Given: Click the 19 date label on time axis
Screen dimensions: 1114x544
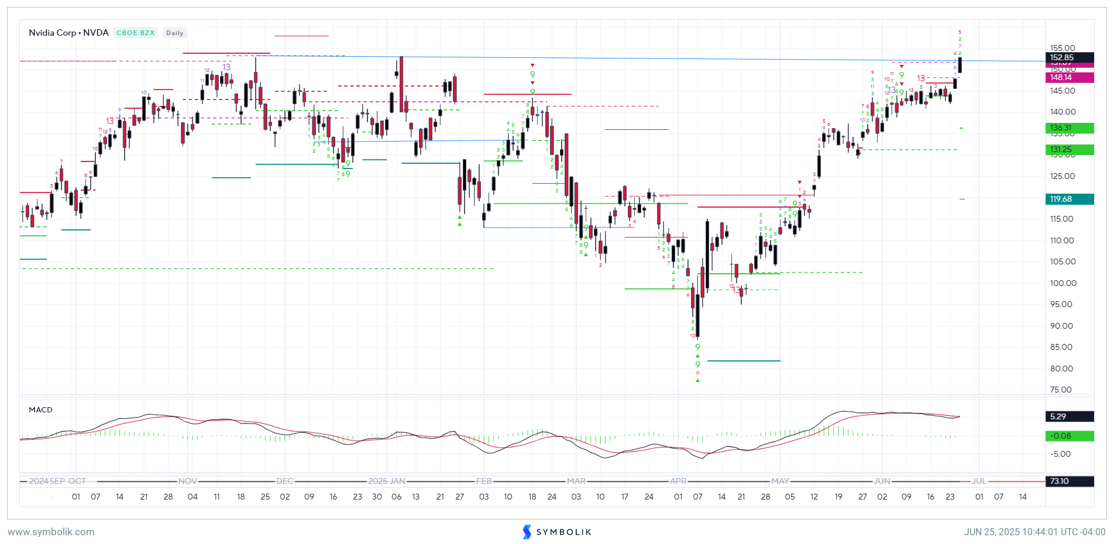Looking at the screenshot, I should tap(838, 497).
